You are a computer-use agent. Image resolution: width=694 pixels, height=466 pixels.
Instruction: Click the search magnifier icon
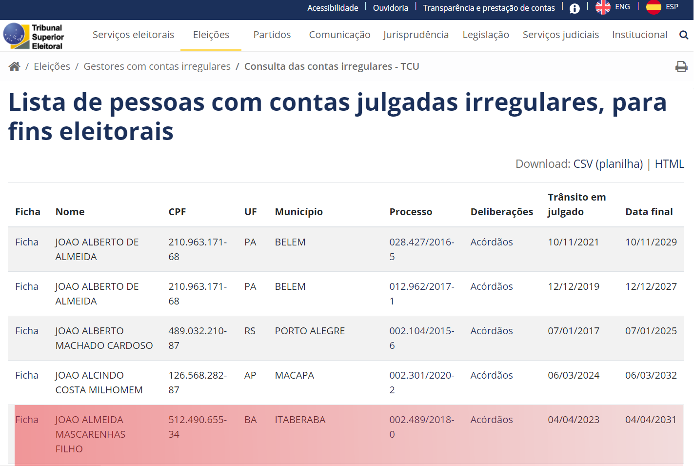click(x=684, y=35)
